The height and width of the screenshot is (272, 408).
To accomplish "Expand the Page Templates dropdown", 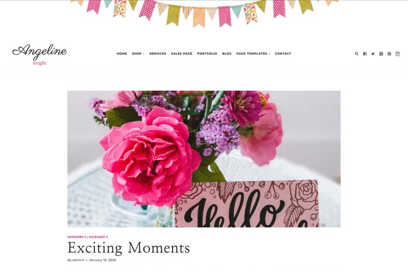I will [x=253, y=54].
